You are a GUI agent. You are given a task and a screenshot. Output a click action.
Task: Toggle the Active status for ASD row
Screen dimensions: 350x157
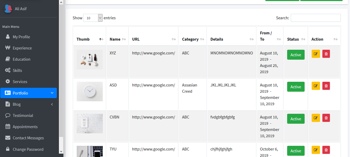(295, 87)
